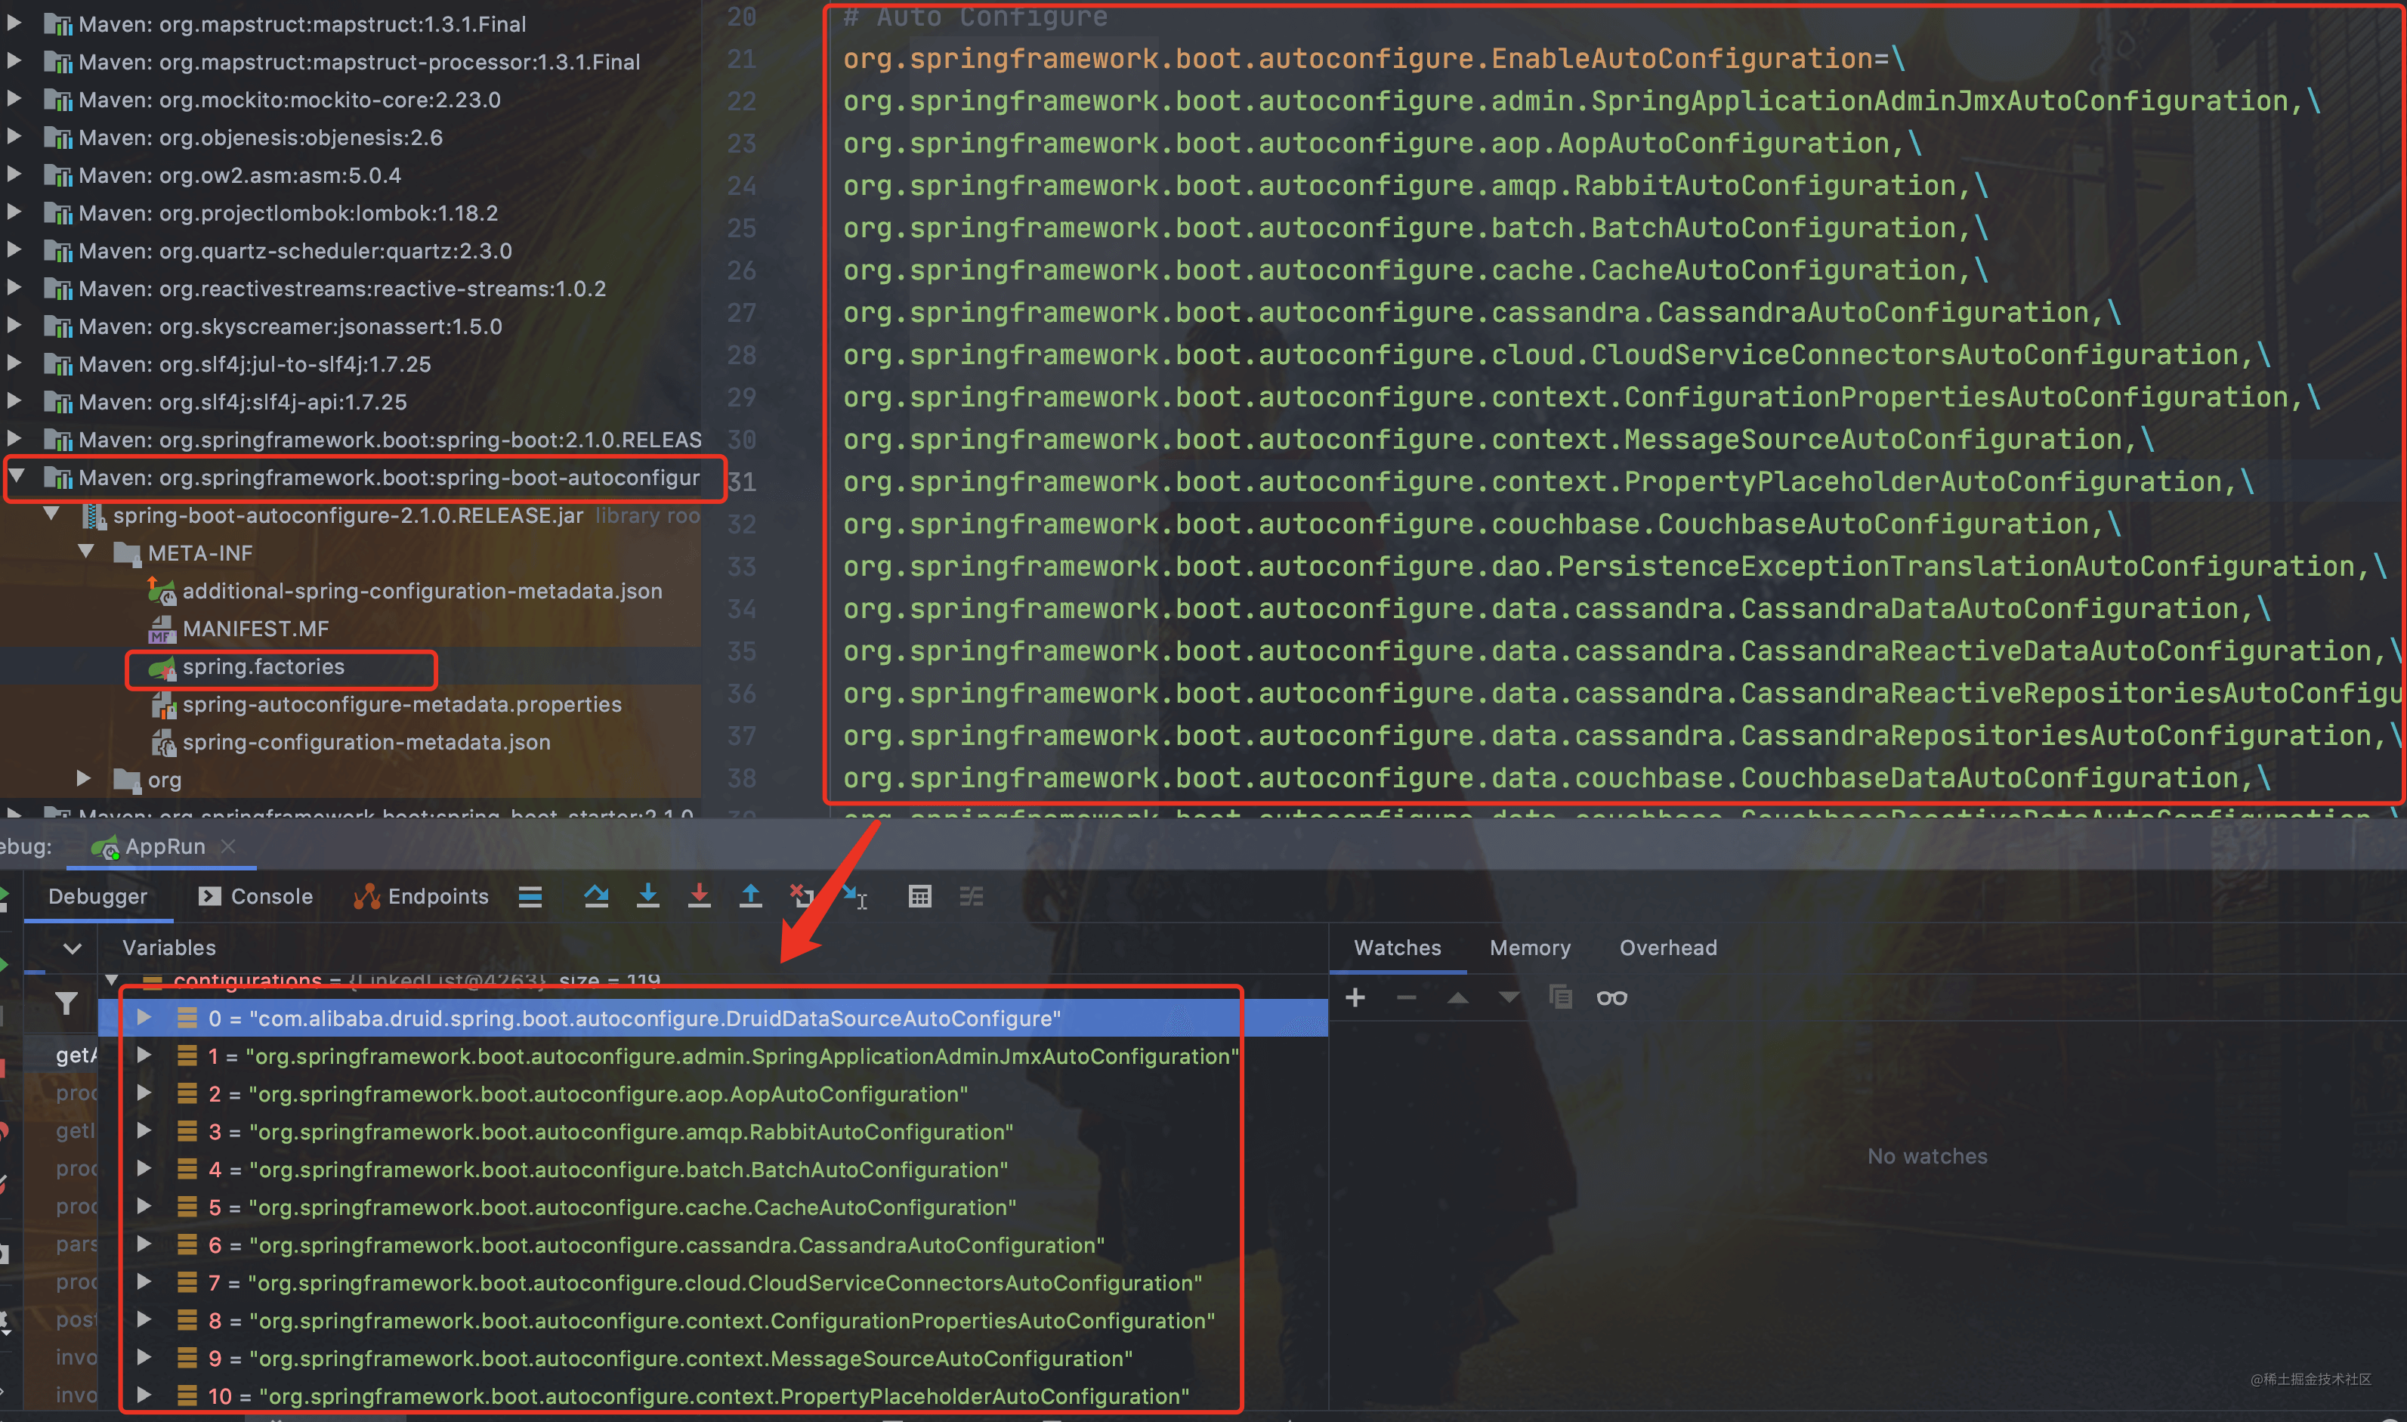Click the Run to Cursor icon

[x=854, y=897]
